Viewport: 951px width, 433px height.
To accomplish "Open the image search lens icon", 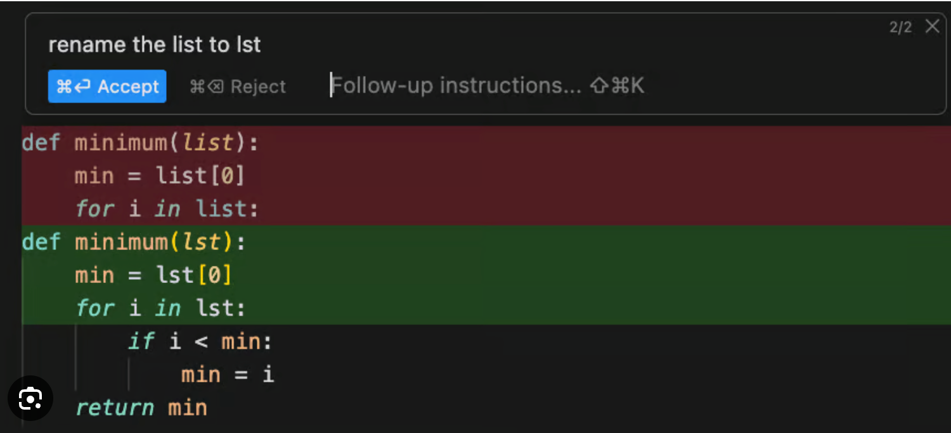I will (x=30, y=398).
